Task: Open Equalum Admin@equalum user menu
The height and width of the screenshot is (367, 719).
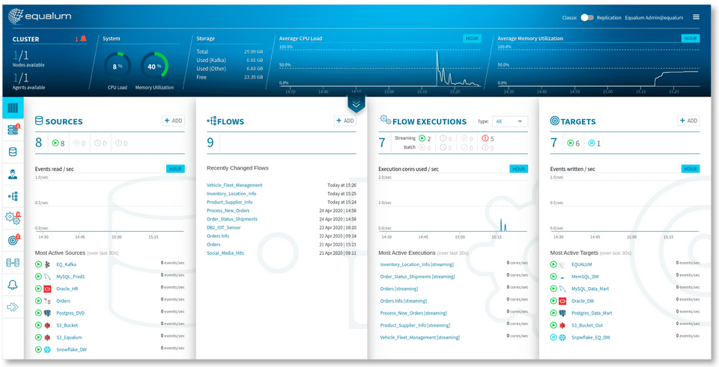Action: click(654, 18)
